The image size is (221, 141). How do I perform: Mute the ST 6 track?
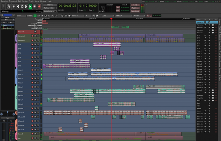35,66
